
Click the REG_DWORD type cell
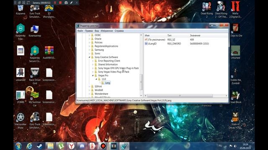pyautogui.click(x=174, y=44)
